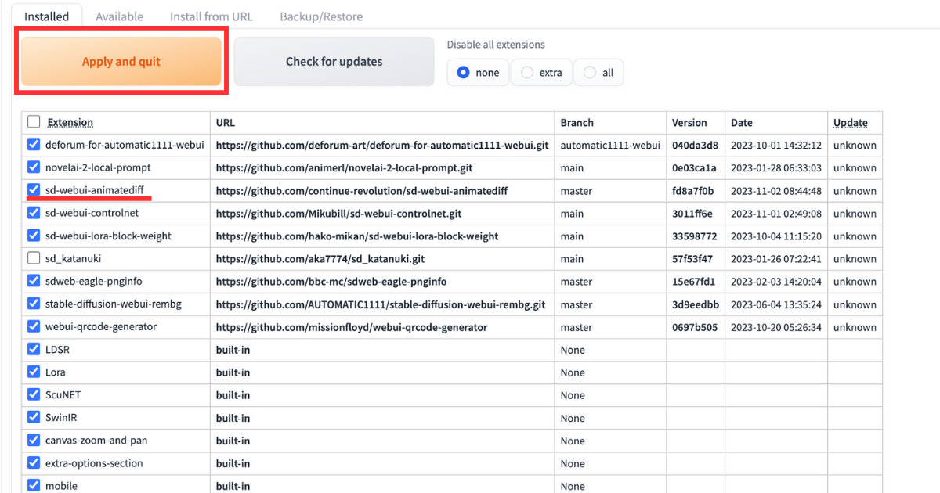Screen dimensions: 940x493
Task: Select the 'all' disable extensions option
Action: pyautogui.click(x=598, y=72)
